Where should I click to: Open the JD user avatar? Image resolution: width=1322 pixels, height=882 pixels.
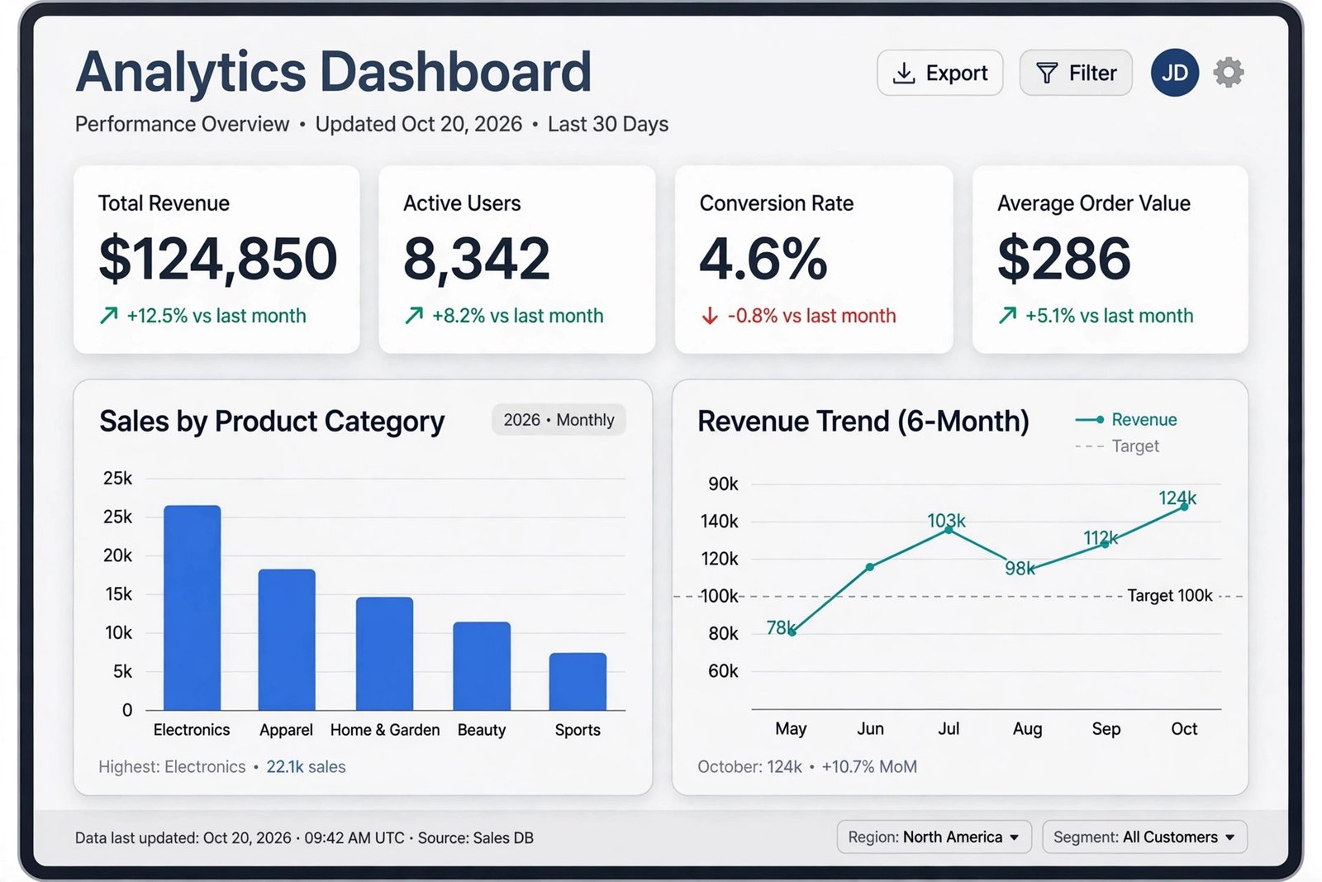tap(1174, 73)
